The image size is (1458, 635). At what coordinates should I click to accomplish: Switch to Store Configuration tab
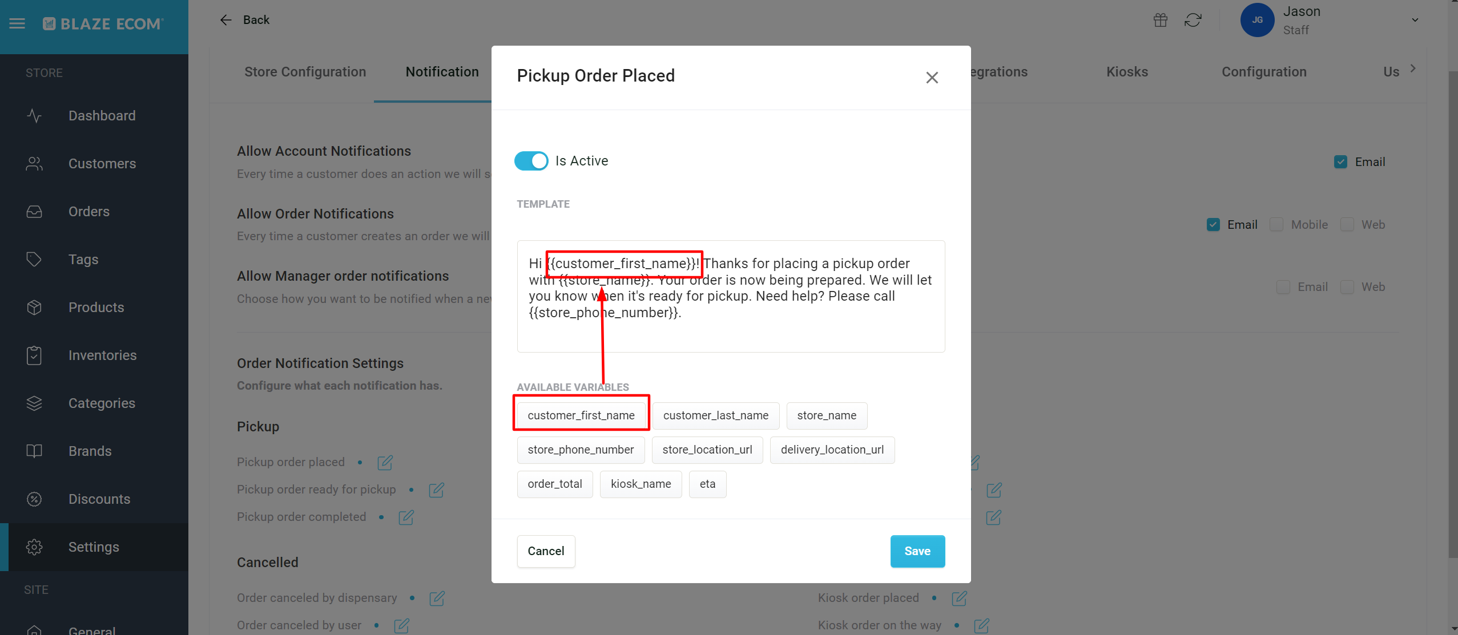tap(305, 72)
